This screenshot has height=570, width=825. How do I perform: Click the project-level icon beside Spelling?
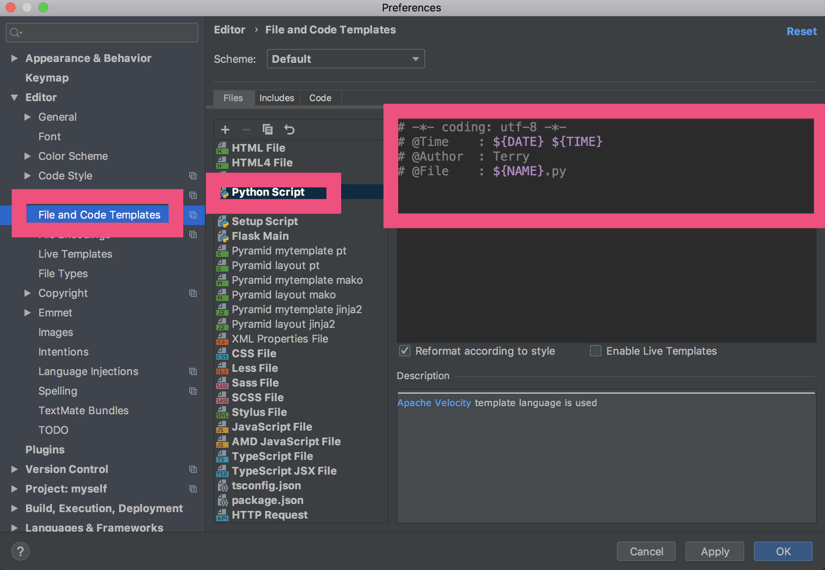(193, 391)
